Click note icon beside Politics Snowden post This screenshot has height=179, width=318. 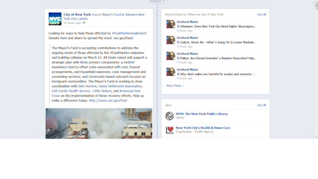pos(178,58)
